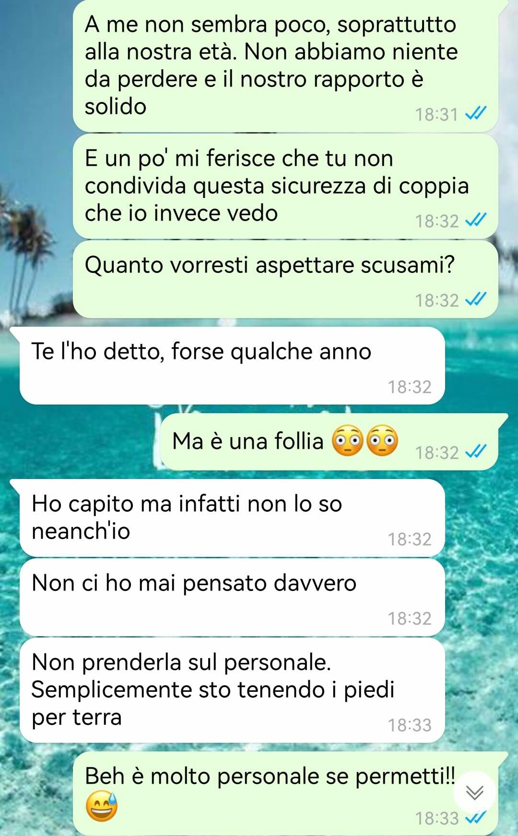Select the 'Ho capito ma infatti non lo so' bubble

(x=232, y=518)
